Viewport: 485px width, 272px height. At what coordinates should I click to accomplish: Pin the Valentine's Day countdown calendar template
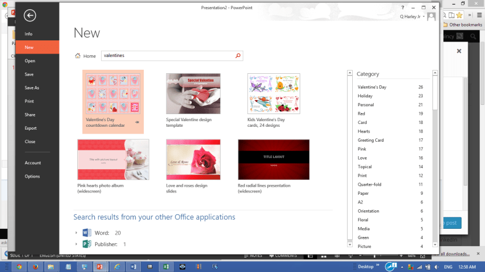point(137,123)
